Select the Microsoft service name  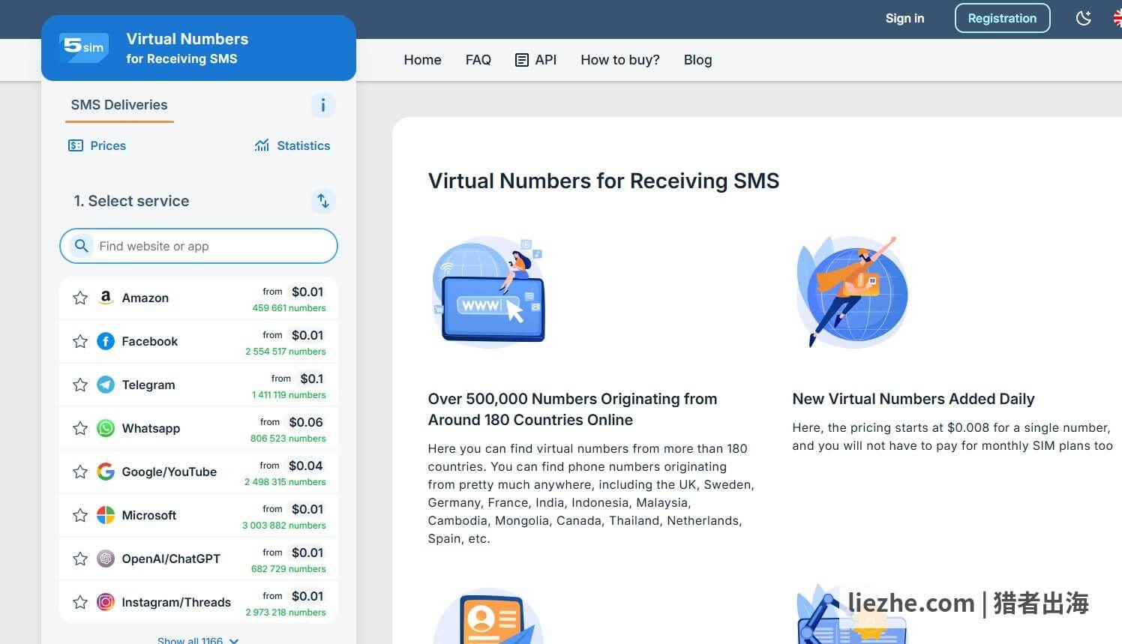149,515
